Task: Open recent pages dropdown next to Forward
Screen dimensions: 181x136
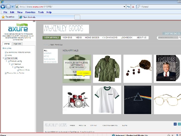Action: (13, 7)
